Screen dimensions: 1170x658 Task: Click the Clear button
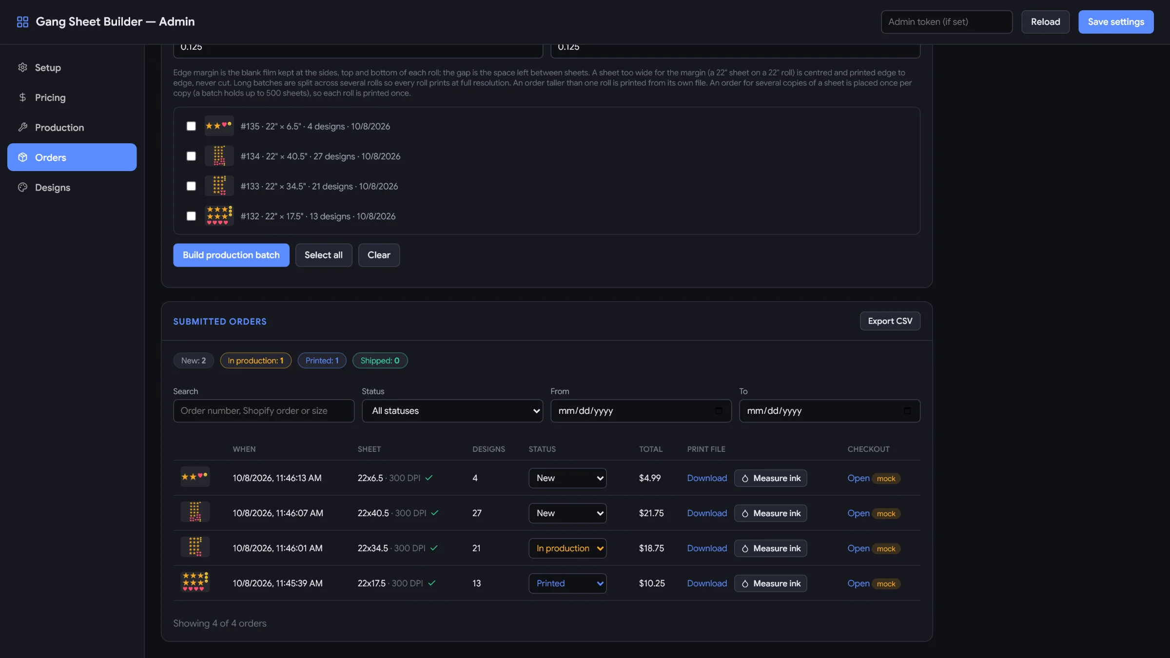[x=379, y=255]
